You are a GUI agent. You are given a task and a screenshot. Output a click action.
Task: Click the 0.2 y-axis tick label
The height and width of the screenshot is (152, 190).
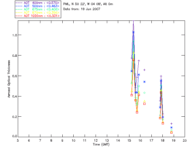pyautogui.click(x=15, y=117)
